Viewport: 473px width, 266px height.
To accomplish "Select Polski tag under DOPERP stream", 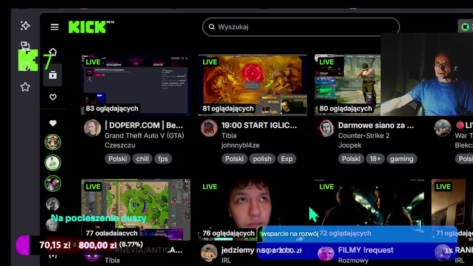I will click(118, 159).
